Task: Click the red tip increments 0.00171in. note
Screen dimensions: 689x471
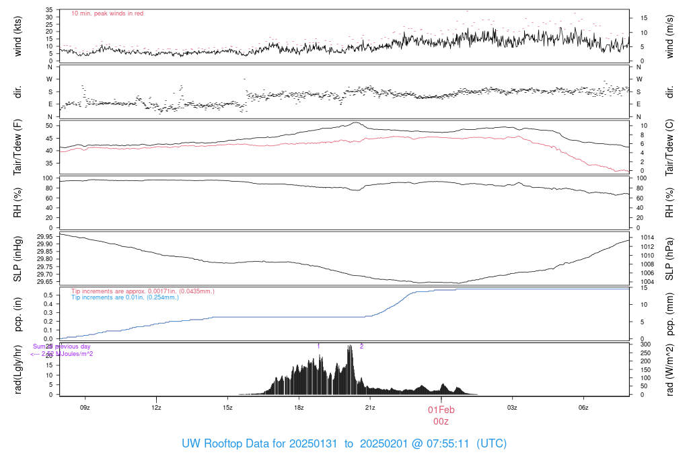Action: coord(143,291)
